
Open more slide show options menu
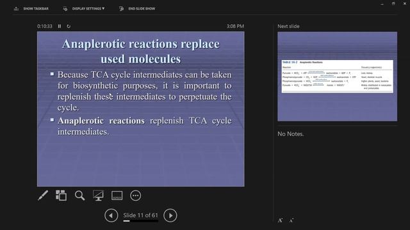(135, 195)
